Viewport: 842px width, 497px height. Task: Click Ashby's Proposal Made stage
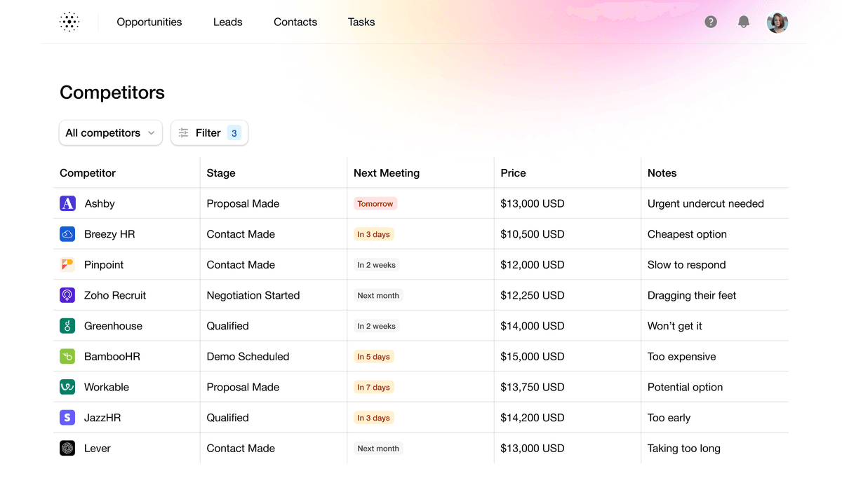243,203
